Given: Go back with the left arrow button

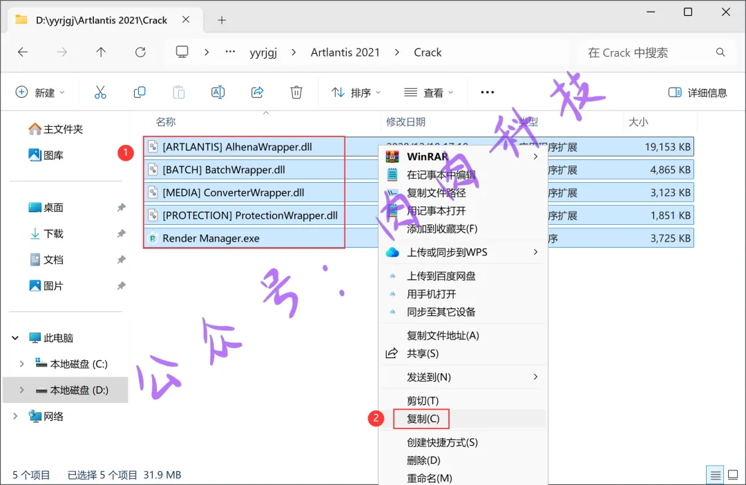Looking at the screenshot, I should (x=23, y=52).
